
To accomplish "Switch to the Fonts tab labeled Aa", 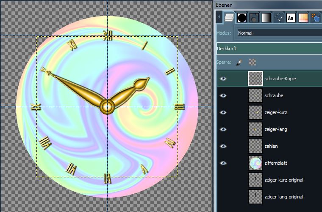I will (291, 17).
